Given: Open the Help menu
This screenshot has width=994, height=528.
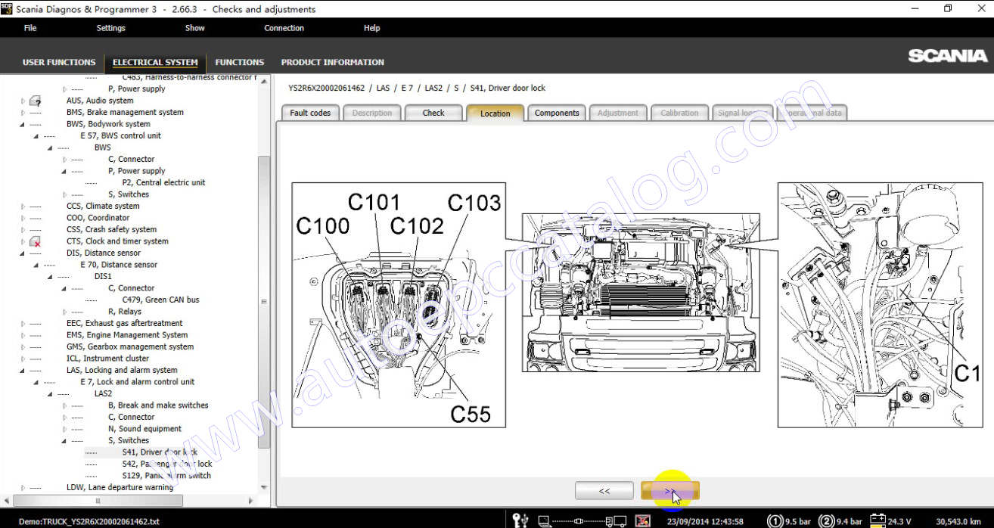Looking at the screenshot, I should tap(372, 28).
